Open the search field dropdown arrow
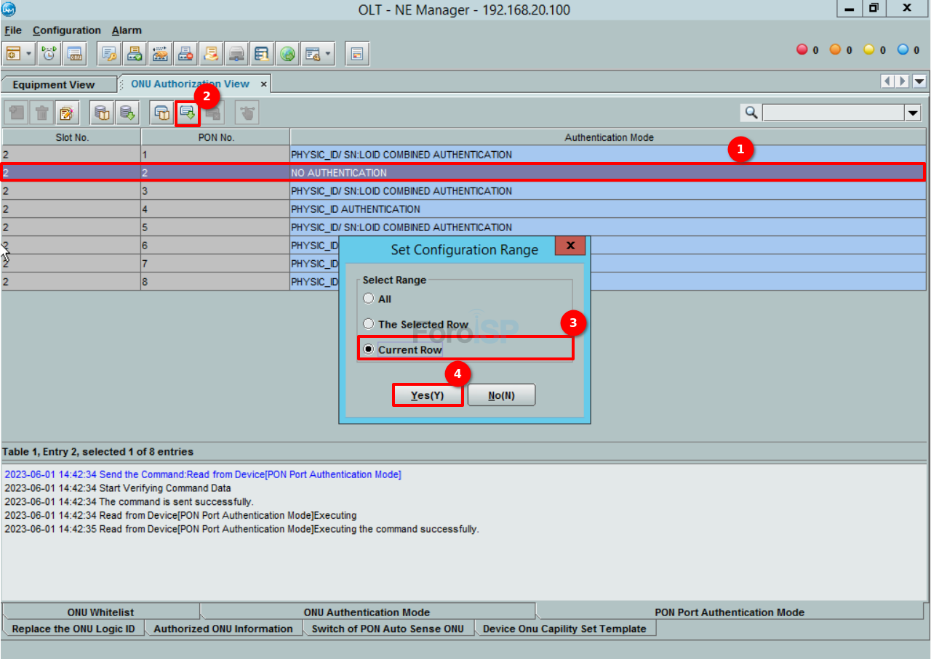 (913, 113)
